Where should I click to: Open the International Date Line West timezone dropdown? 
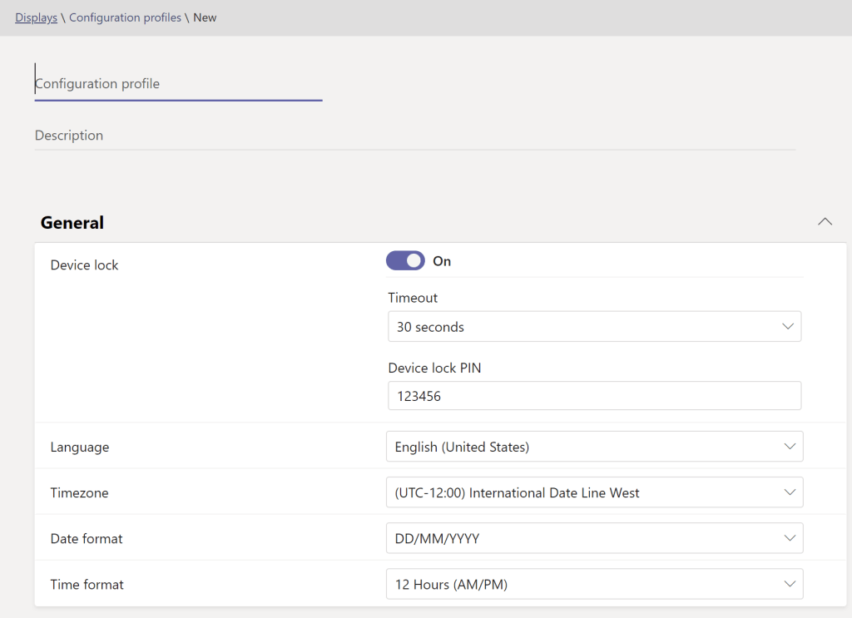point(582,492)
